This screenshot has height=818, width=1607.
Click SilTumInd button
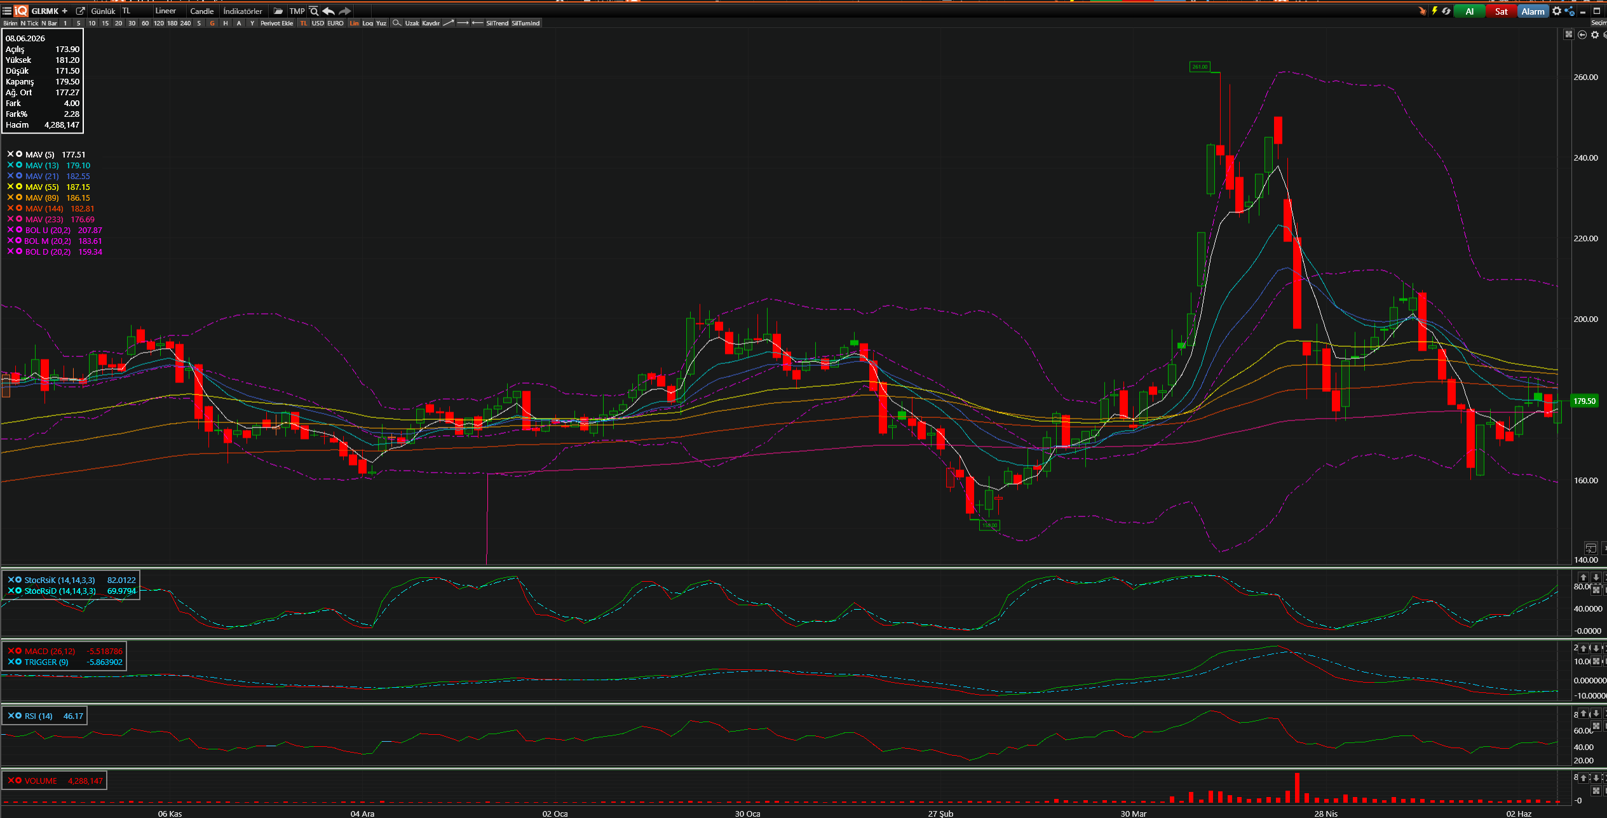[x=525, y=23]
